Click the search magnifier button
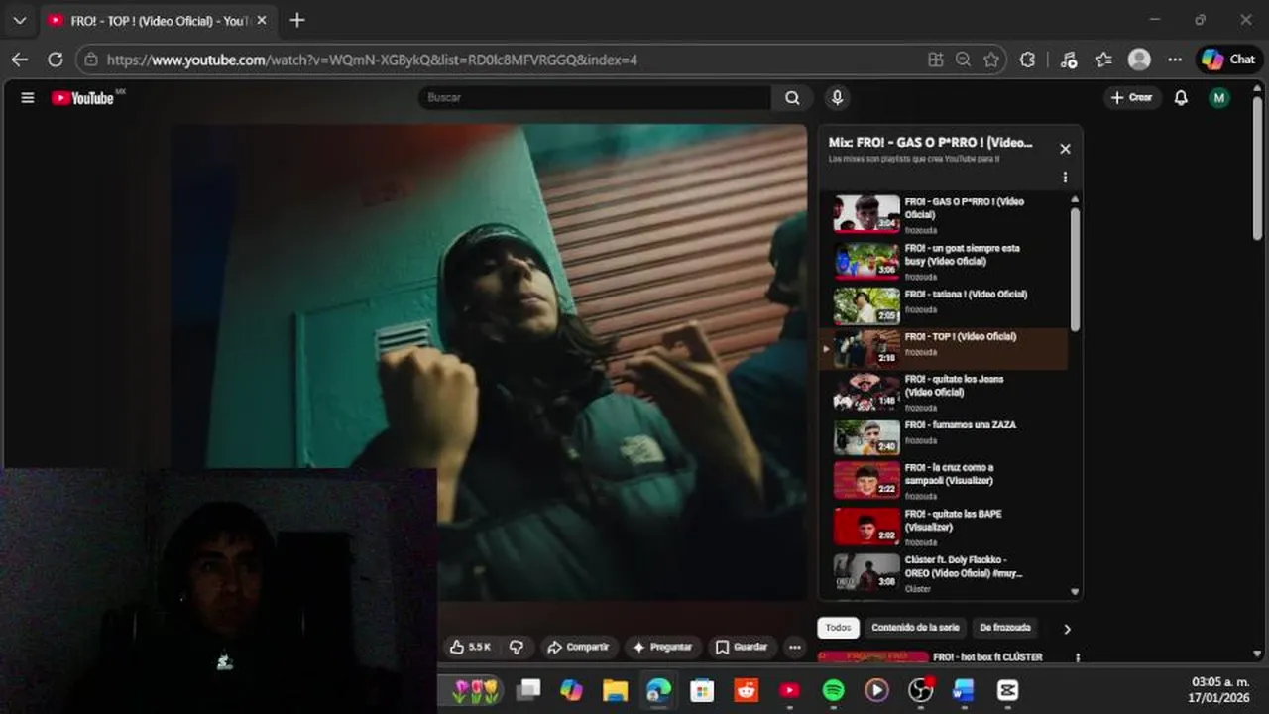This screenshot has width=1269, height=714. 792,97
